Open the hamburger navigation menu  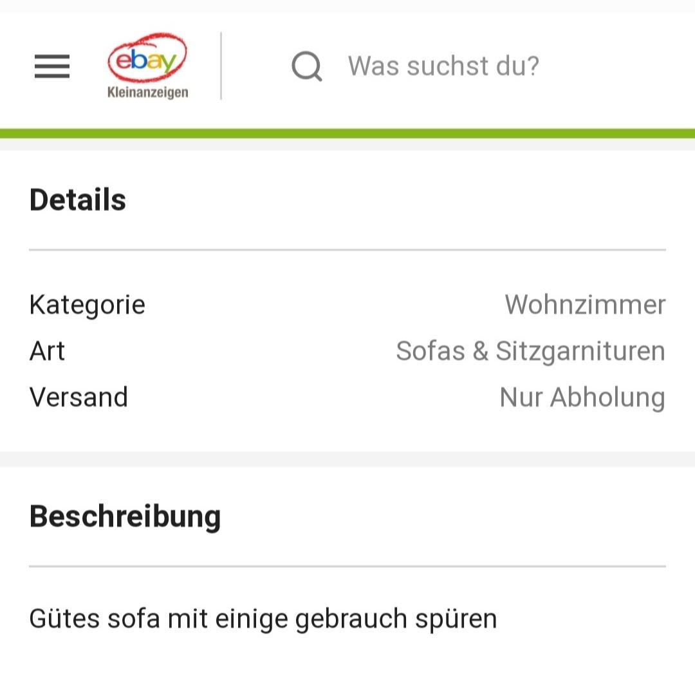tap(52, 66)
